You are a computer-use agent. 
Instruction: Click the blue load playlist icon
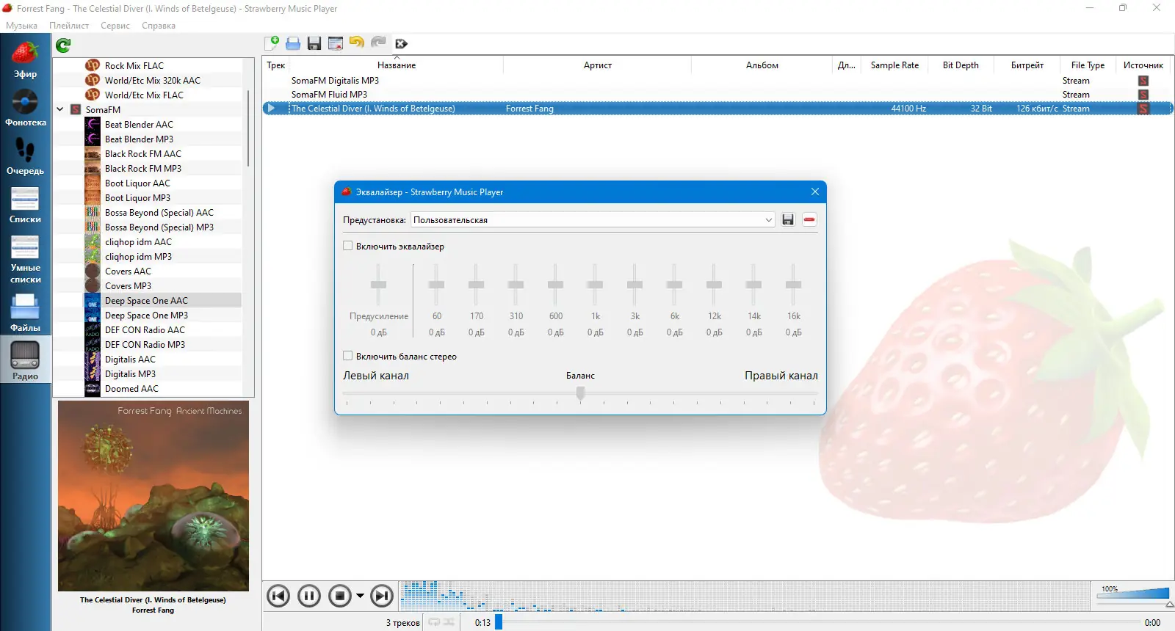pos(293,43)
